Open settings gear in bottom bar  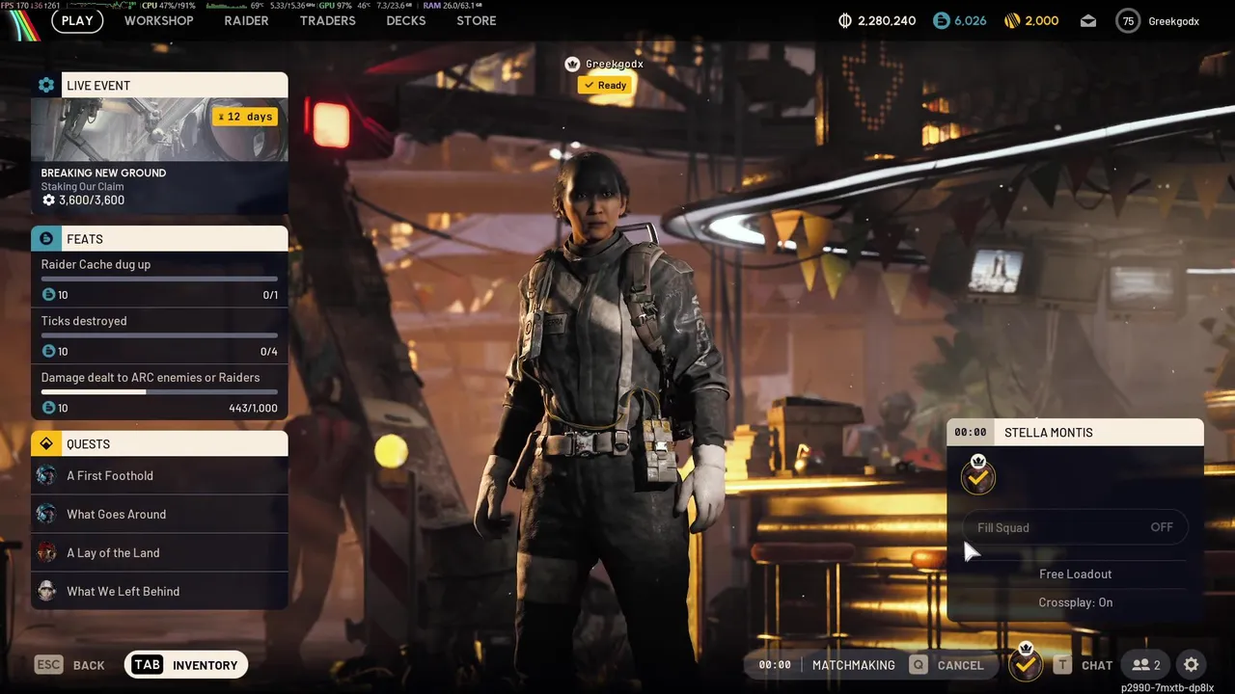point(1192,665)
